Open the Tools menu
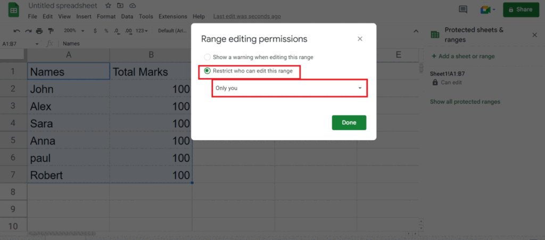The width and height of the screenshot is (545, 240). click(x=146, y=16)
